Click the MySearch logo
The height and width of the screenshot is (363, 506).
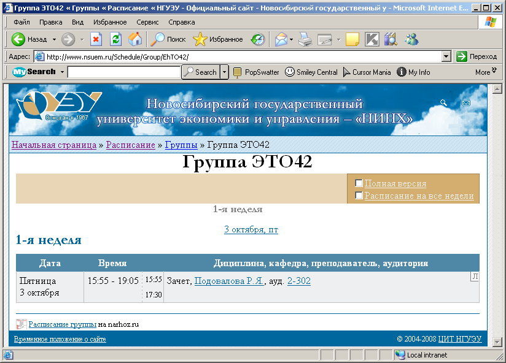coord(34,72)
